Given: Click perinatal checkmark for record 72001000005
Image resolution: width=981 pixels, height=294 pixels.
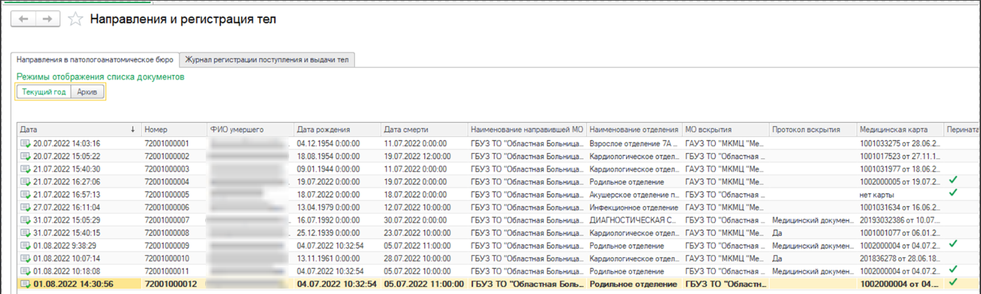Looking at the screenshot, I should point(953,194).
